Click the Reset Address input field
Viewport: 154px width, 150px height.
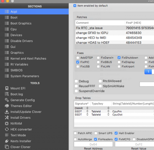[93, 144]
